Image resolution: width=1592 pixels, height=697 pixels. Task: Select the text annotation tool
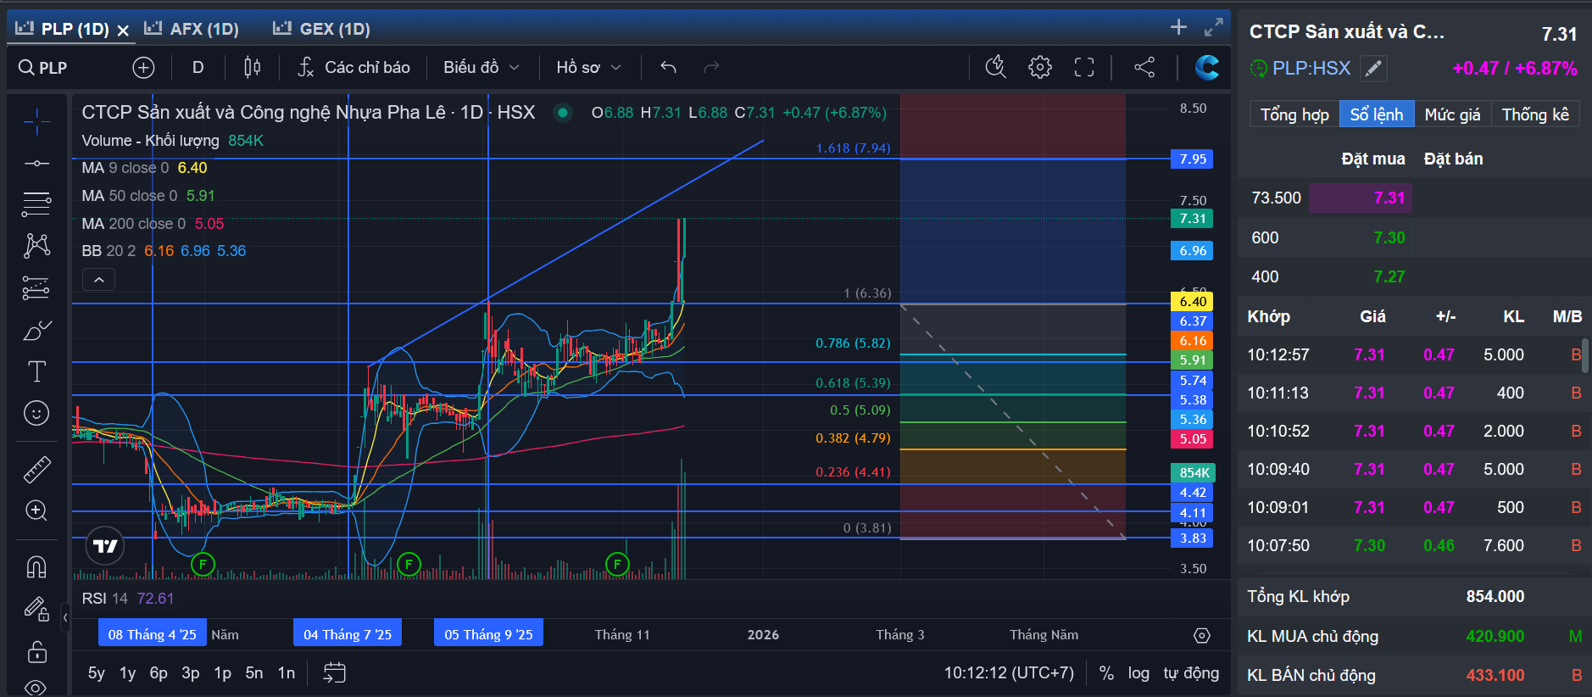[x=36, y=371]
